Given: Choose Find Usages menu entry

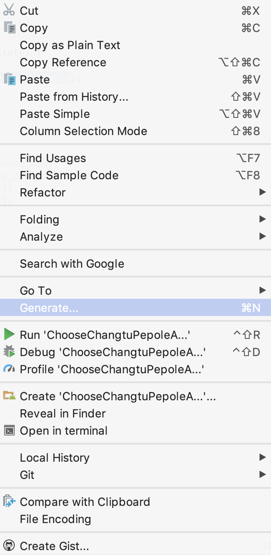Looking at the screenshot, I should pos(53,158).
